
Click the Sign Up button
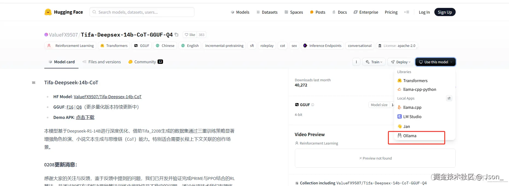tap(445, 12)
